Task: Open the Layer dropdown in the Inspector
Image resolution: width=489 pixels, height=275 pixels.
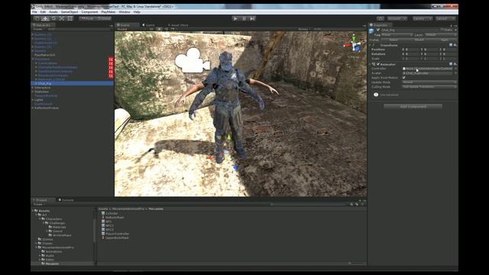Action: tap(441, 35)
